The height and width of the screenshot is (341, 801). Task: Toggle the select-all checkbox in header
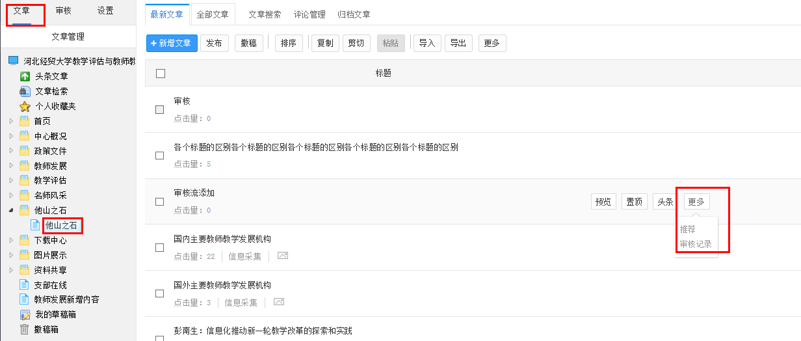tap(161, 74)
